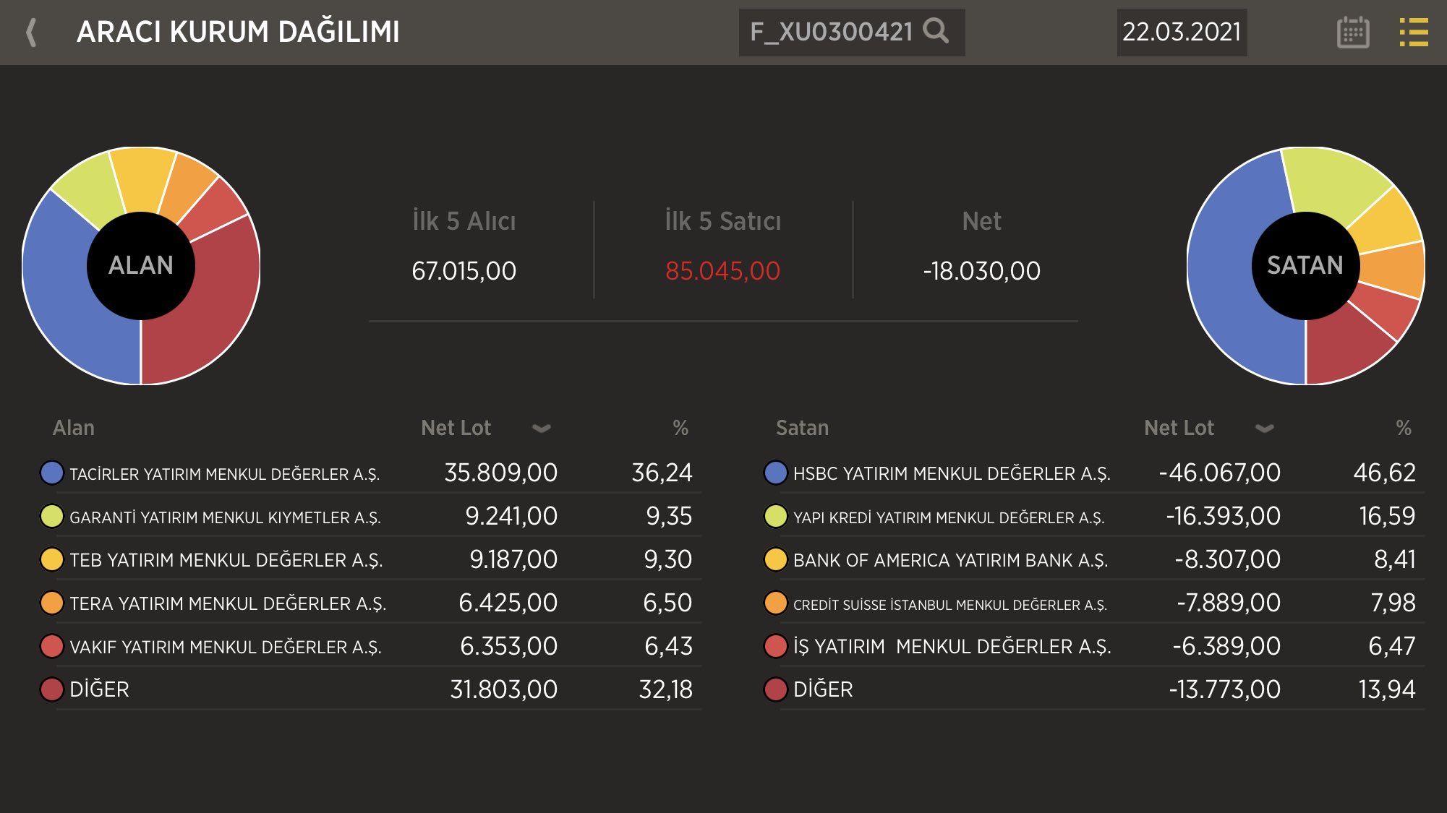Open BANK OF AMERICA YATIRIM BANK row
Viewport: 1447px width, 813px height.
click(x=949, y=560)
